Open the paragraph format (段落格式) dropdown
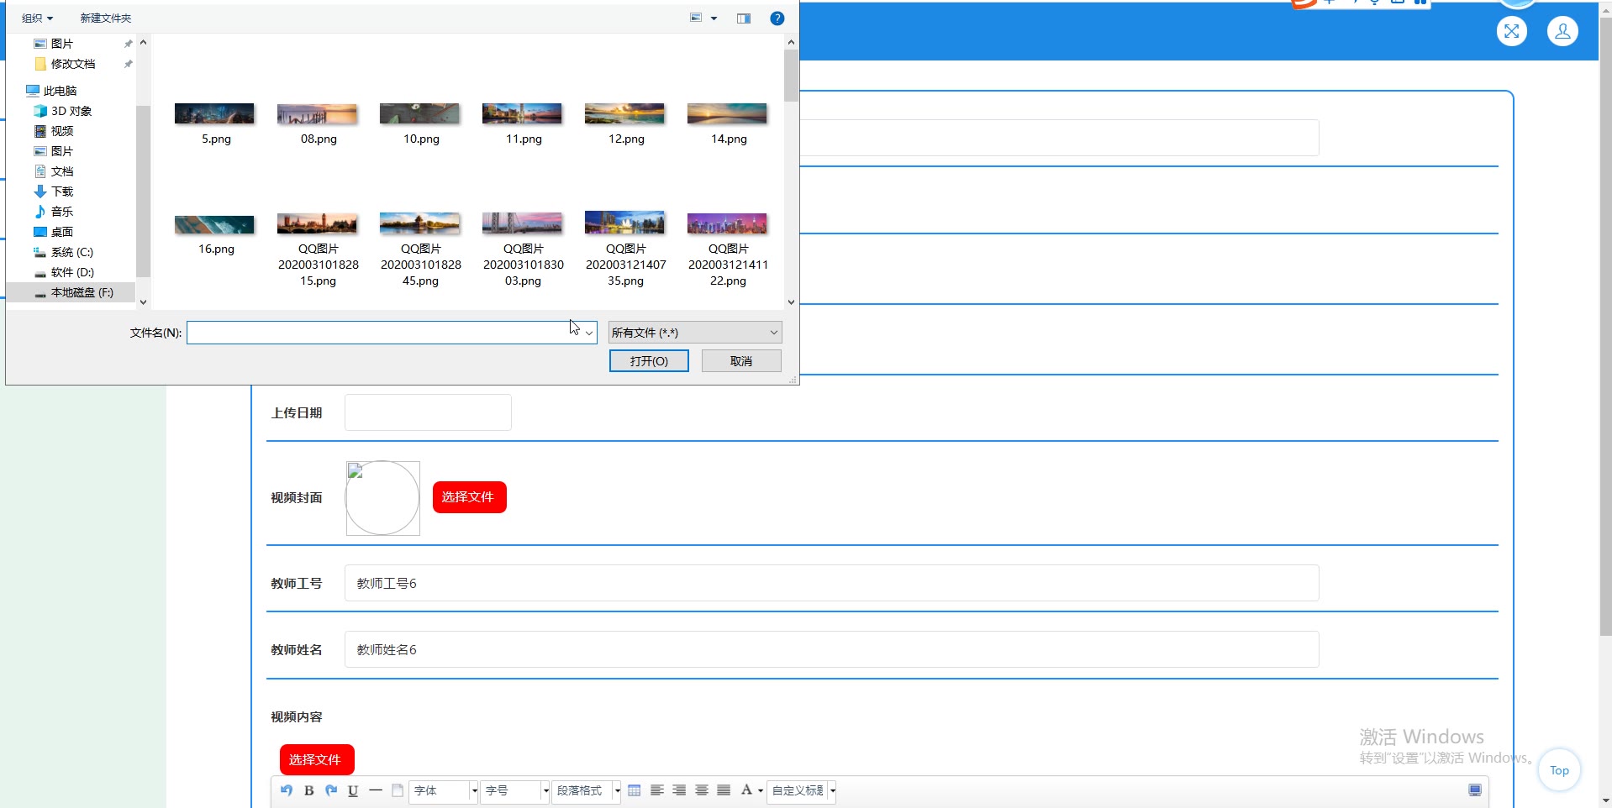 (586, 791)
